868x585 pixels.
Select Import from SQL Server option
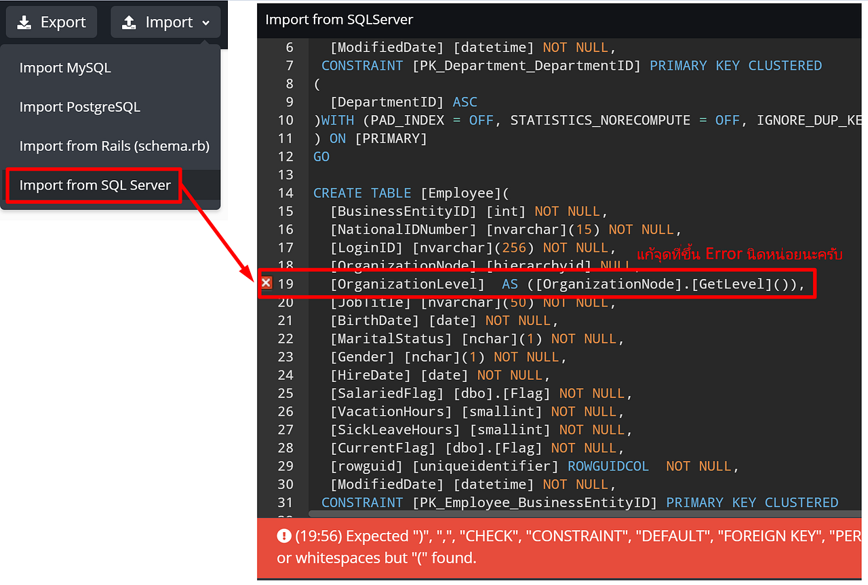93,184
